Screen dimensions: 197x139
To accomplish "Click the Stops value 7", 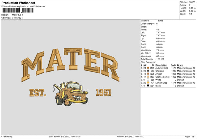I will click(157, 27).
